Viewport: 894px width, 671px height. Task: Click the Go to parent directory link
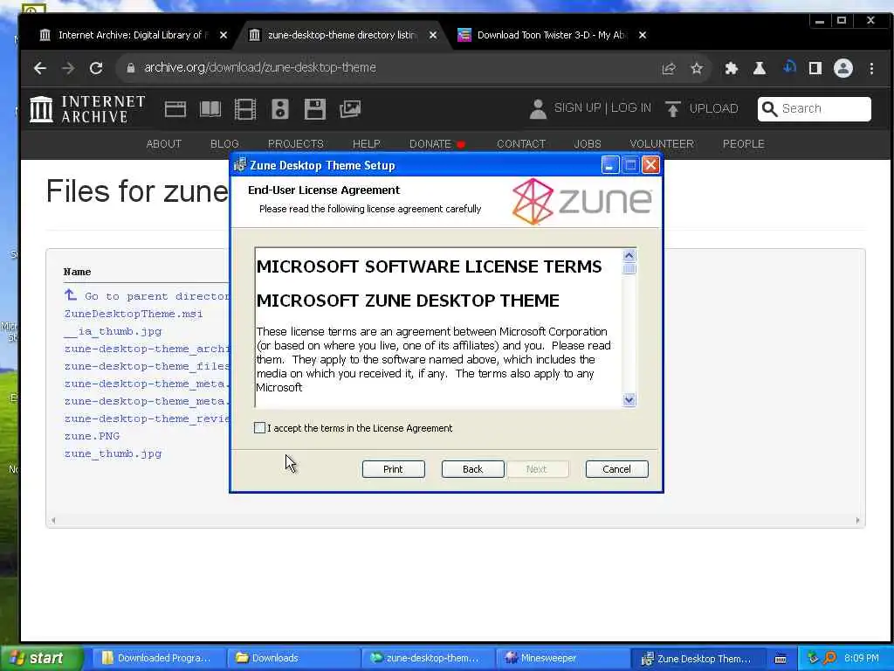[x=147, y=295]
